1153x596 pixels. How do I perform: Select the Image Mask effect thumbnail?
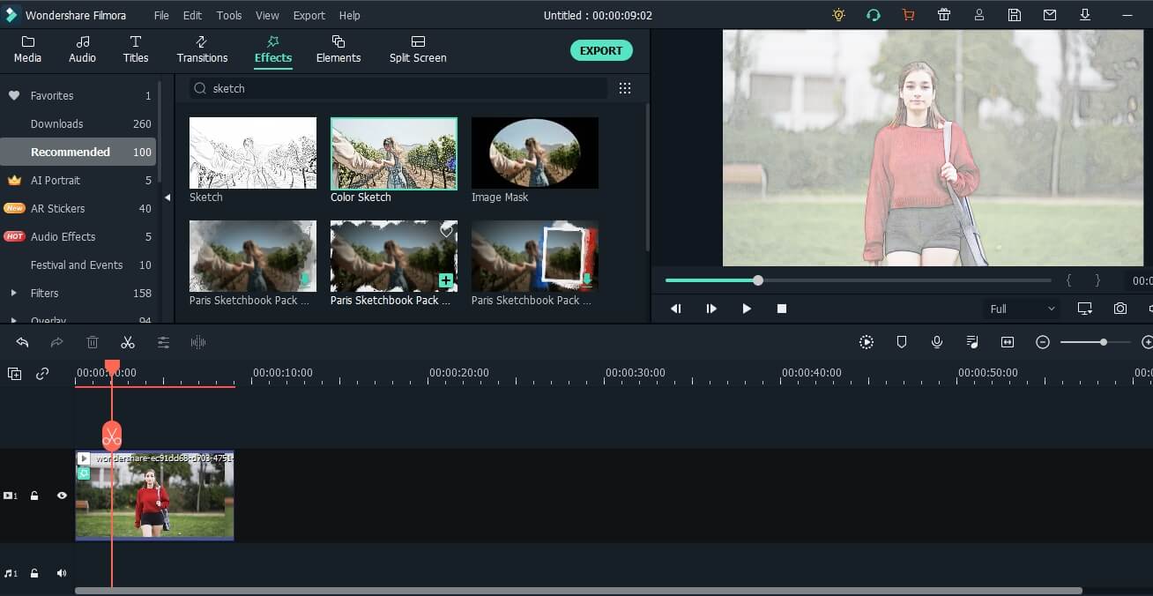tap(535, 153)
